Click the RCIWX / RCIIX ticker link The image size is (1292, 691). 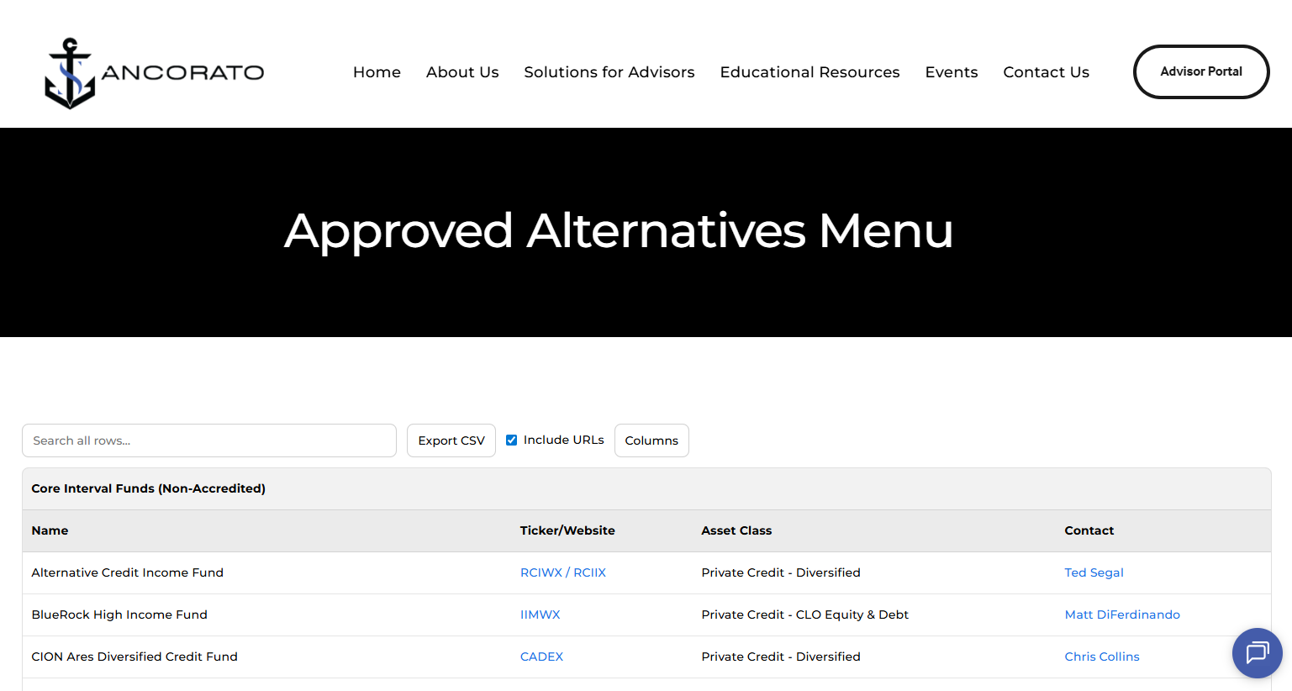[x=563, y=572]
